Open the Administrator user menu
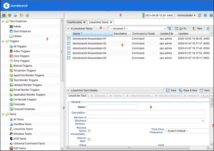Viewport: 214px width, 151px height. tap(186, 15)
